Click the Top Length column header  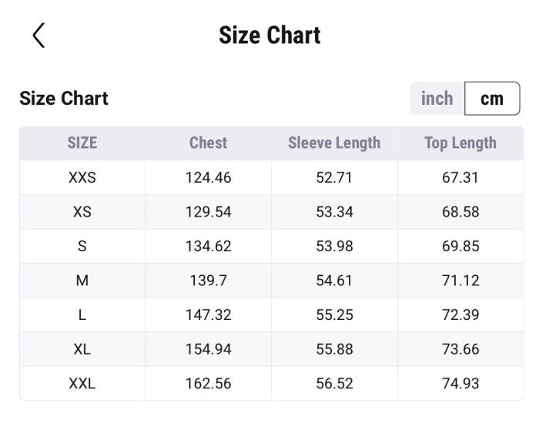point(460,143)
